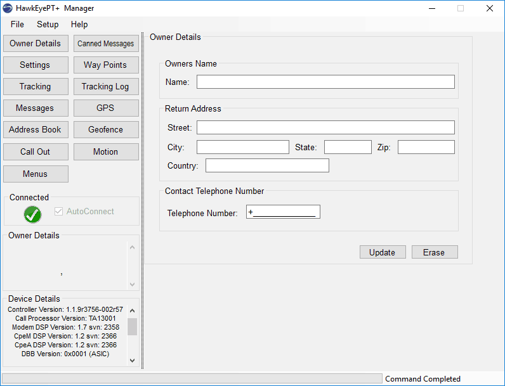Click the Device Details scrollbar thumb
505x386 pixels.
[x=132, y=327]
